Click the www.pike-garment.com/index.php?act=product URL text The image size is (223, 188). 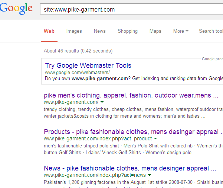98,138
